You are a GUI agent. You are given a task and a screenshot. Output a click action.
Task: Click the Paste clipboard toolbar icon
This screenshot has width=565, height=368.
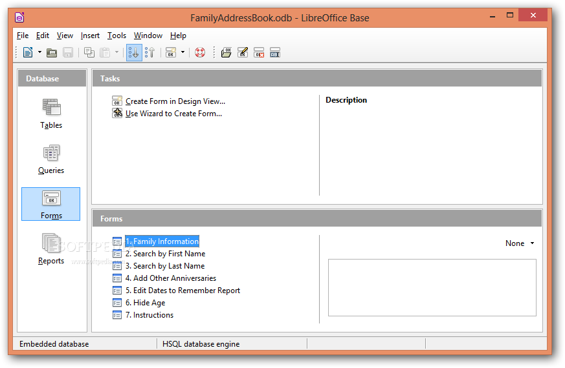105,53
